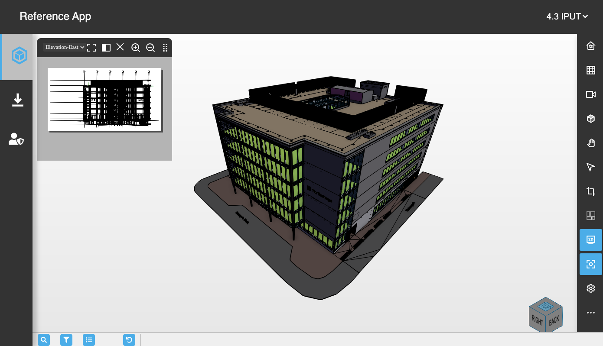Viewport: 603px width, 346px height.
Task: Click the home view icon in right toolbar
Action: click(590, 46)
